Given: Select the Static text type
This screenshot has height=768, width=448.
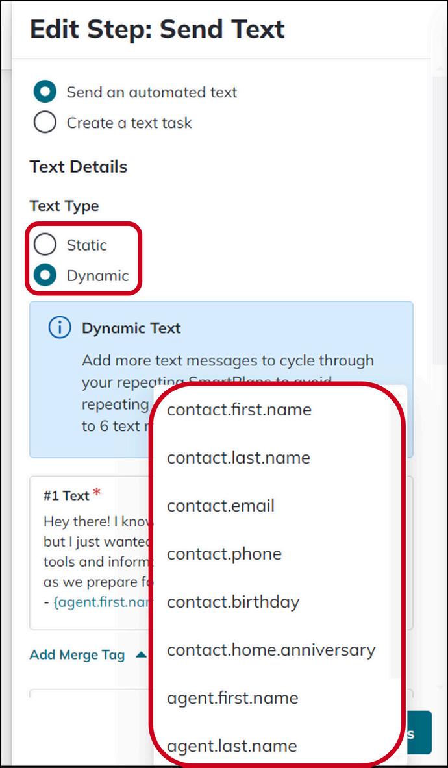Looking at the screenshot, I should pos(45,245).
